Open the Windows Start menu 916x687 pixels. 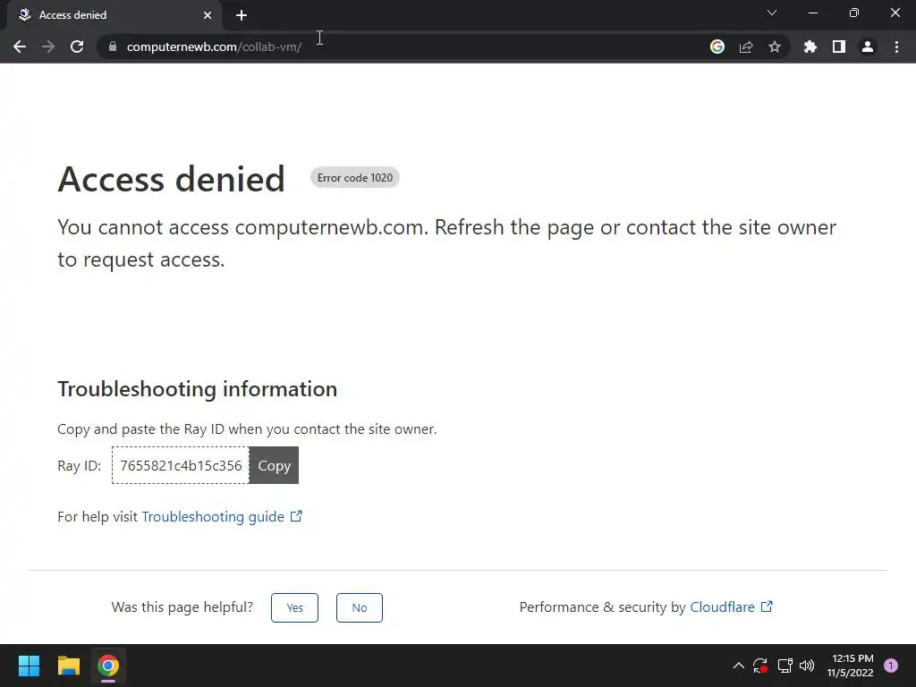point(29,666)
